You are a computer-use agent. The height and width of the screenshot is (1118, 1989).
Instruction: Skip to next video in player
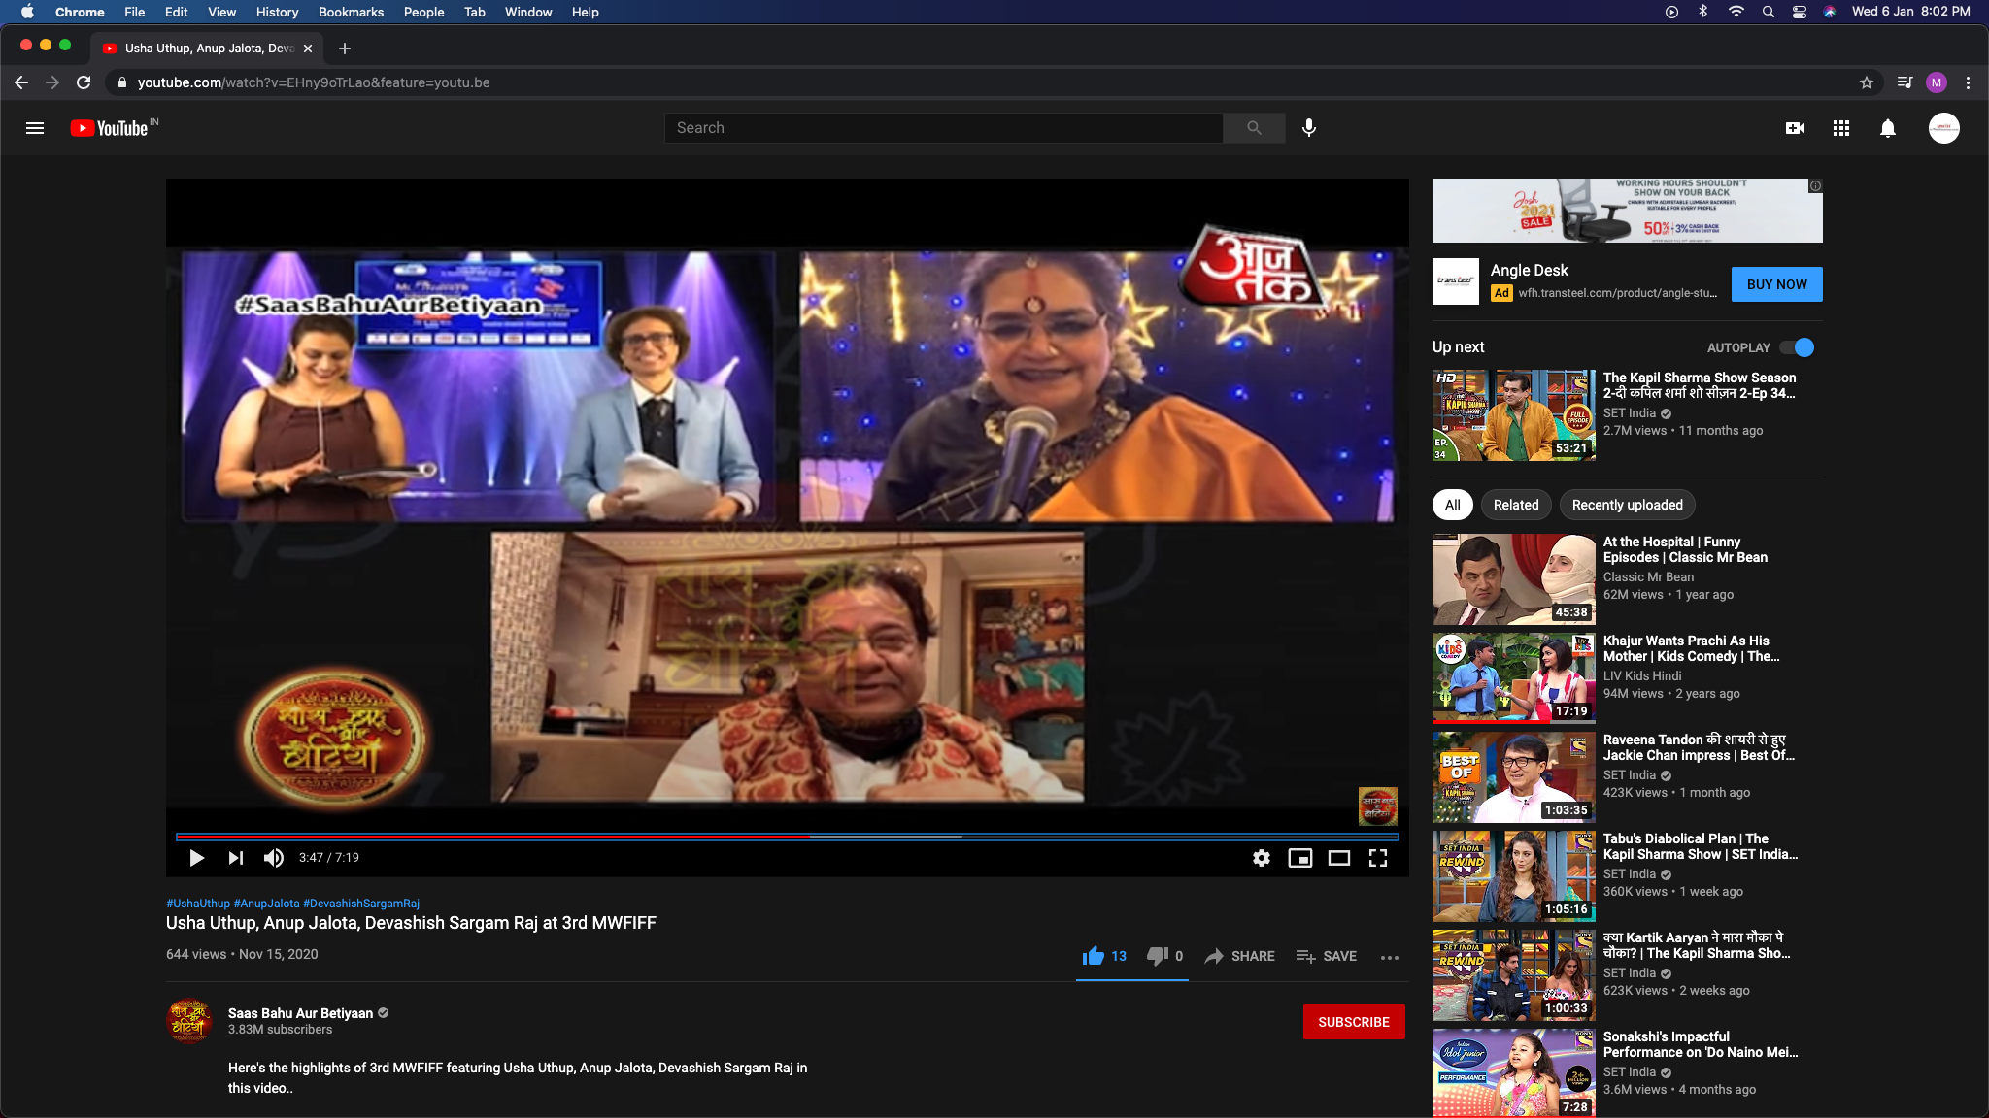[235, 858]
